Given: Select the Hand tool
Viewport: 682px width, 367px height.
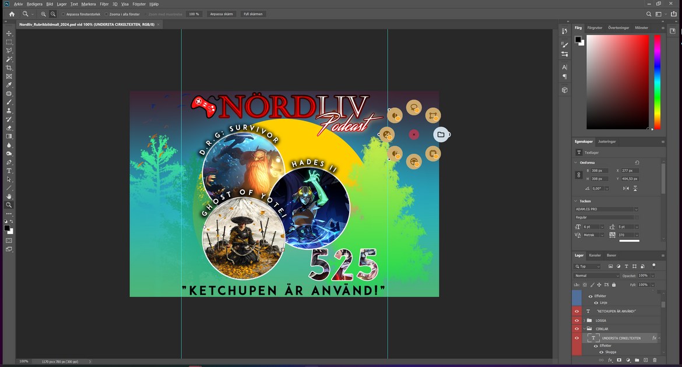Looking at the screenshot, I should [x=9, y=196].
